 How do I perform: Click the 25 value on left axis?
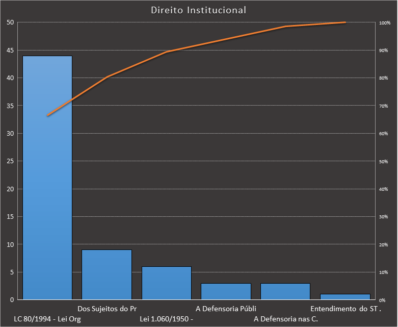[10, 161]
